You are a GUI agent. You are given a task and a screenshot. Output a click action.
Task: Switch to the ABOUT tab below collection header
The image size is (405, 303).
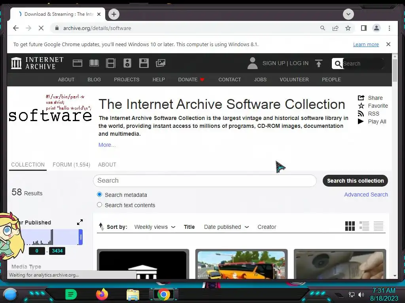(107, 165)
